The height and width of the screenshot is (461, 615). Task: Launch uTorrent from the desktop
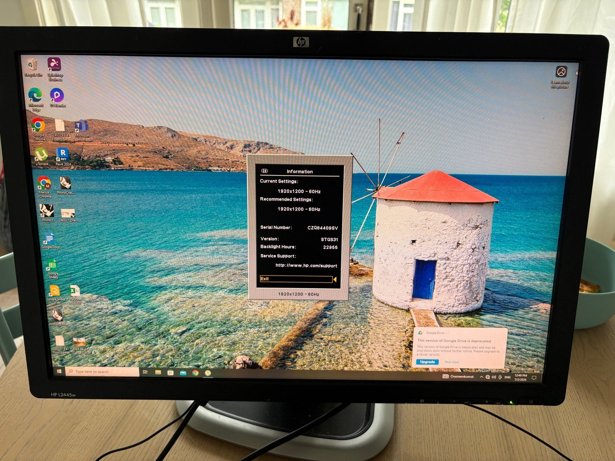point(41,157)
